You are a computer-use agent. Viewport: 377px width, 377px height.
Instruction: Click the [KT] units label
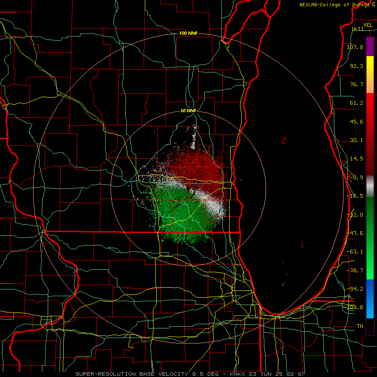(x=358, y=29)
